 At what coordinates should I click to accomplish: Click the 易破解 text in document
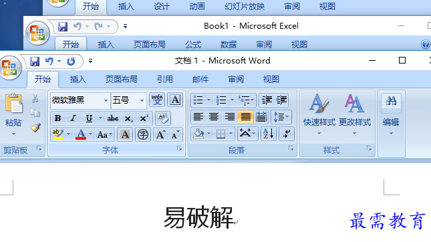click(198, 217)
